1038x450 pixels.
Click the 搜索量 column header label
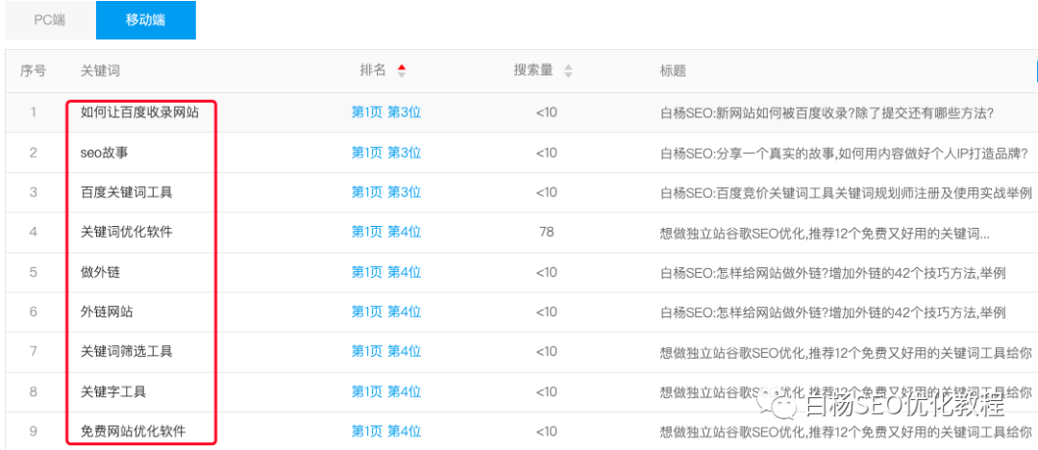pos(533,71)
